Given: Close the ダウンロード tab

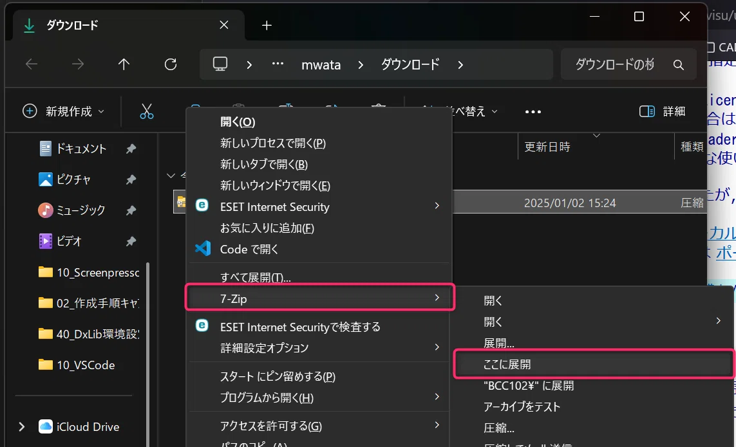Looking at the screenshot, I should 224,25.
